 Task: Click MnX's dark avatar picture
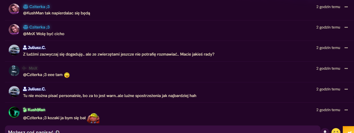[14, 71]
